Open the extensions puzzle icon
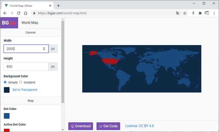219x132 pixels. pyautogui.click(x=200, y=13)
